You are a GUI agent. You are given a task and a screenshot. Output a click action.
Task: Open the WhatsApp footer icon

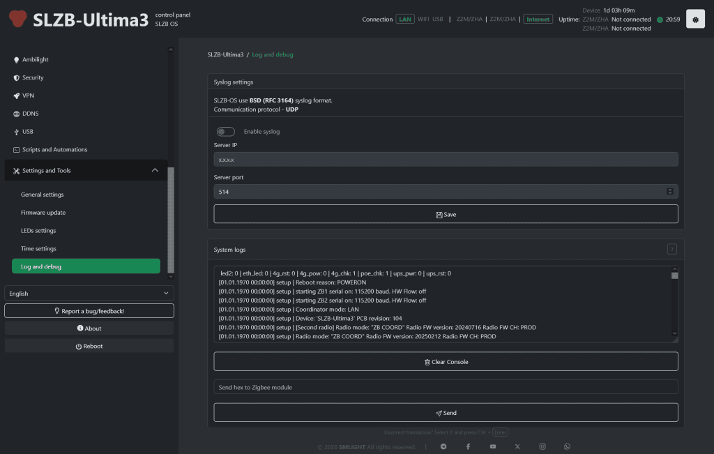coord(567,446)
